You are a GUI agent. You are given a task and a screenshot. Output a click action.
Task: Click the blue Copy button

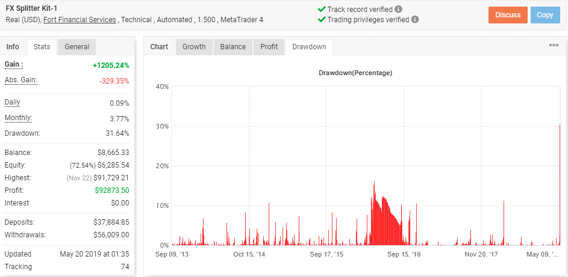click(545, 15)
